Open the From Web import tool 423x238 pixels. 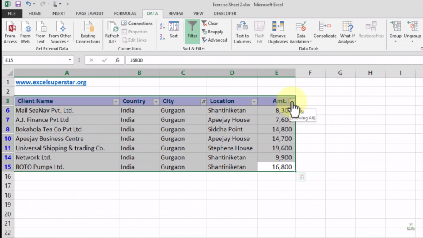pos(25,31)
